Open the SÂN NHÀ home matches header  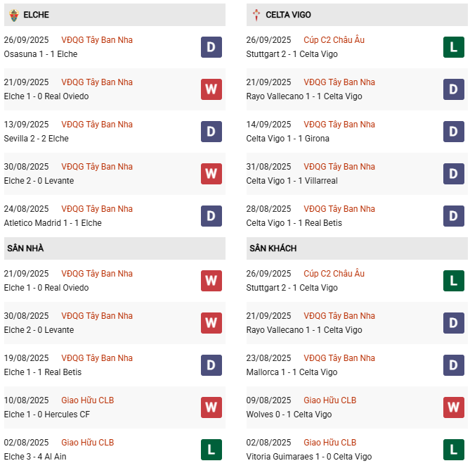click(x=26, y=248)
